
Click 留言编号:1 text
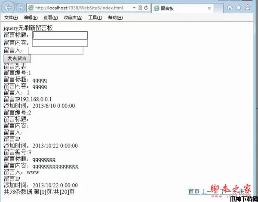pyautogui.click(x=17, y=73)
